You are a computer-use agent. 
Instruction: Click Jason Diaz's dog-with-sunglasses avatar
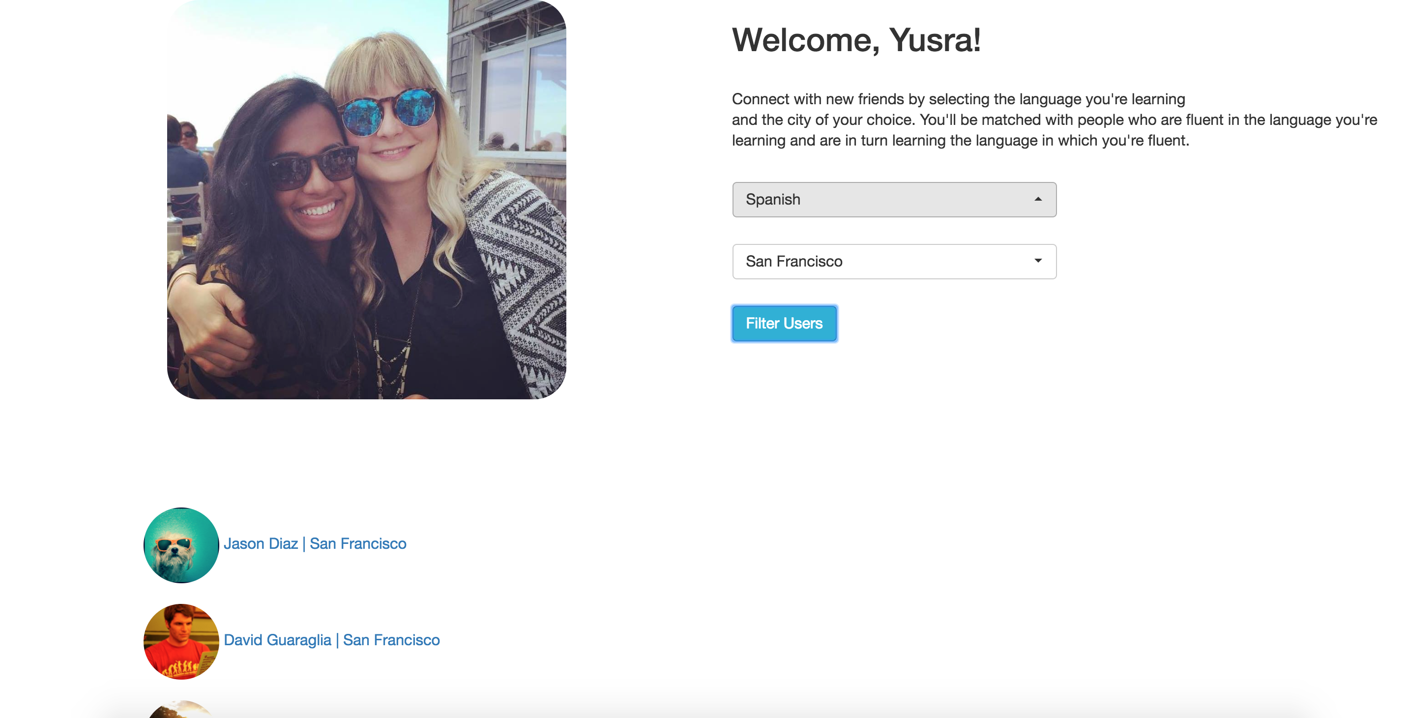[181, 545]
